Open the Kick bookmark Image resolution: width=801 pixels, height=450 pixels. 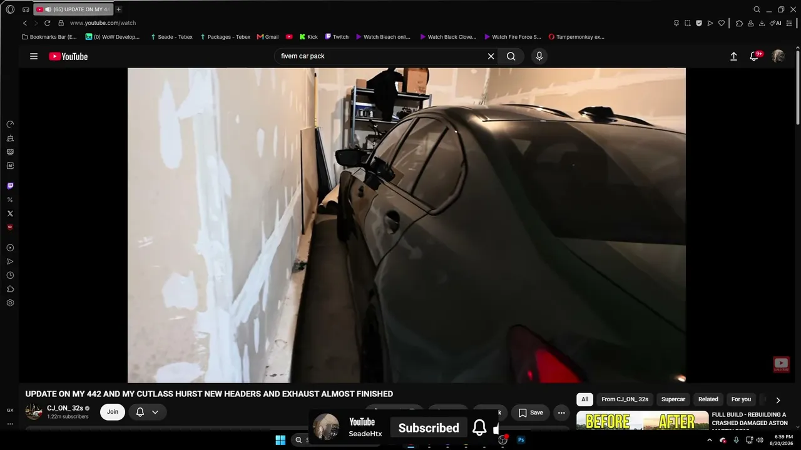tap(309, 37)
